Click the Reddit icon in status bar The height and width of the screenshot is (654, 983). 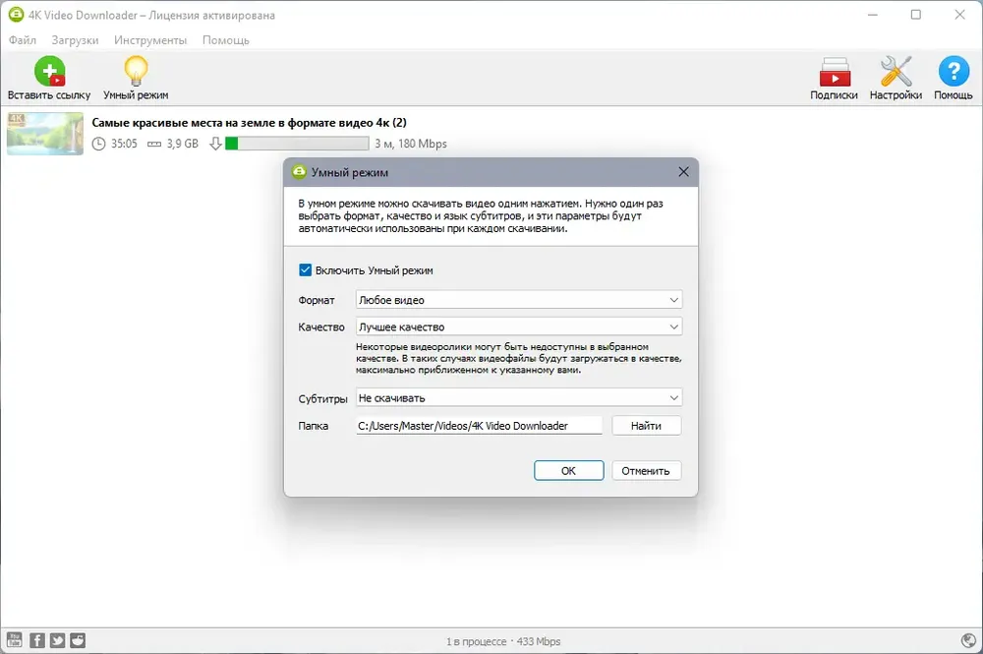pos(78,639)
